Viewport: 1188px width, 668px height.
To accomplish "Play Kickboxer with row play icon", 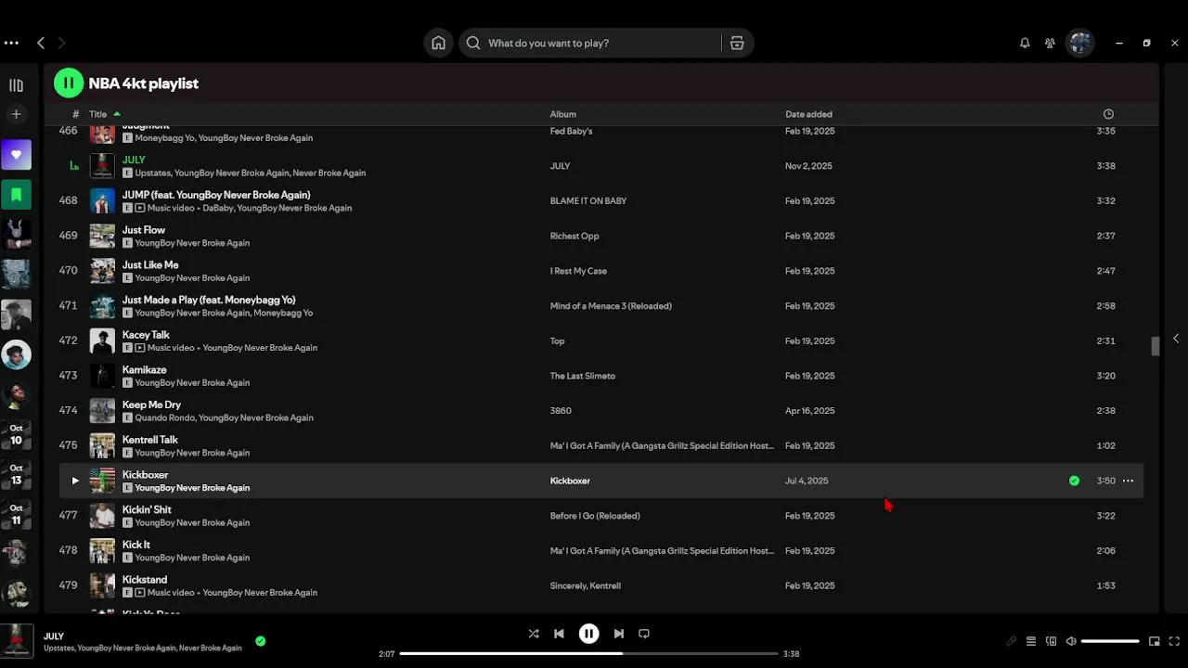I will point(75,481).
